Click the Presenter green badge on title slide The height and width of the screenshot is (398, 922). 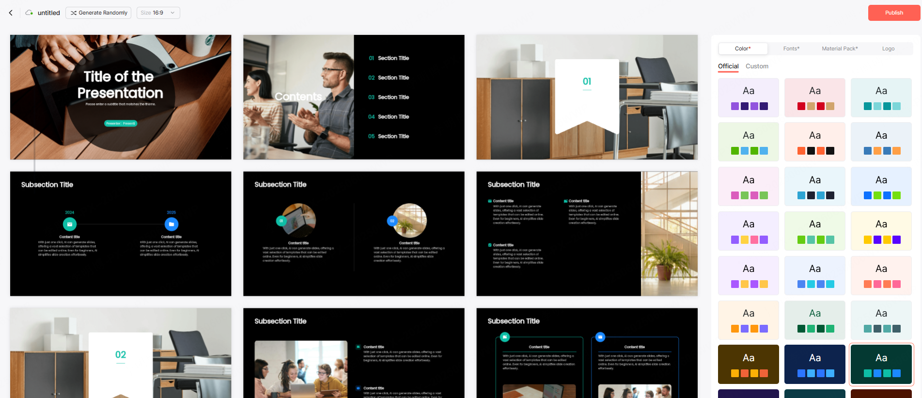[x=121, y=124]
